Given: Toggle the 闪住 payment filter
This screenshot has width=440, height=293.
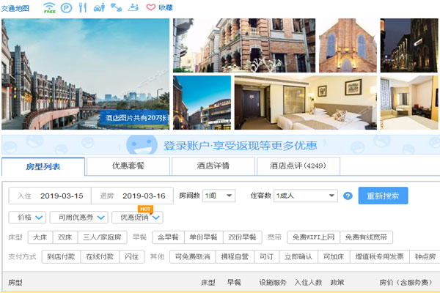Looking at the screenshot, I should tap(132, 257).
